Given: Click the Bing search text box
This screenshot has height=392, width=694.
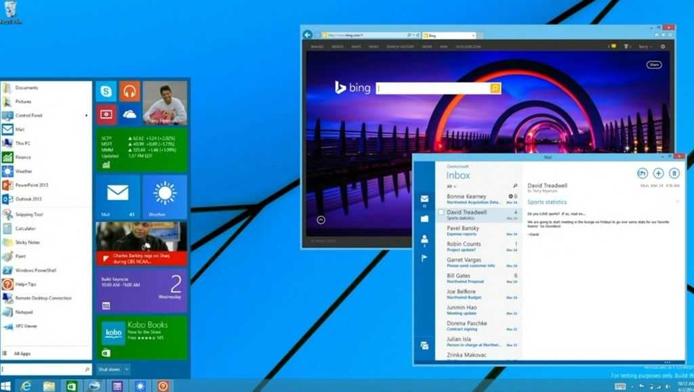Looking at the screenshot, I should click(x=433, y=89).
